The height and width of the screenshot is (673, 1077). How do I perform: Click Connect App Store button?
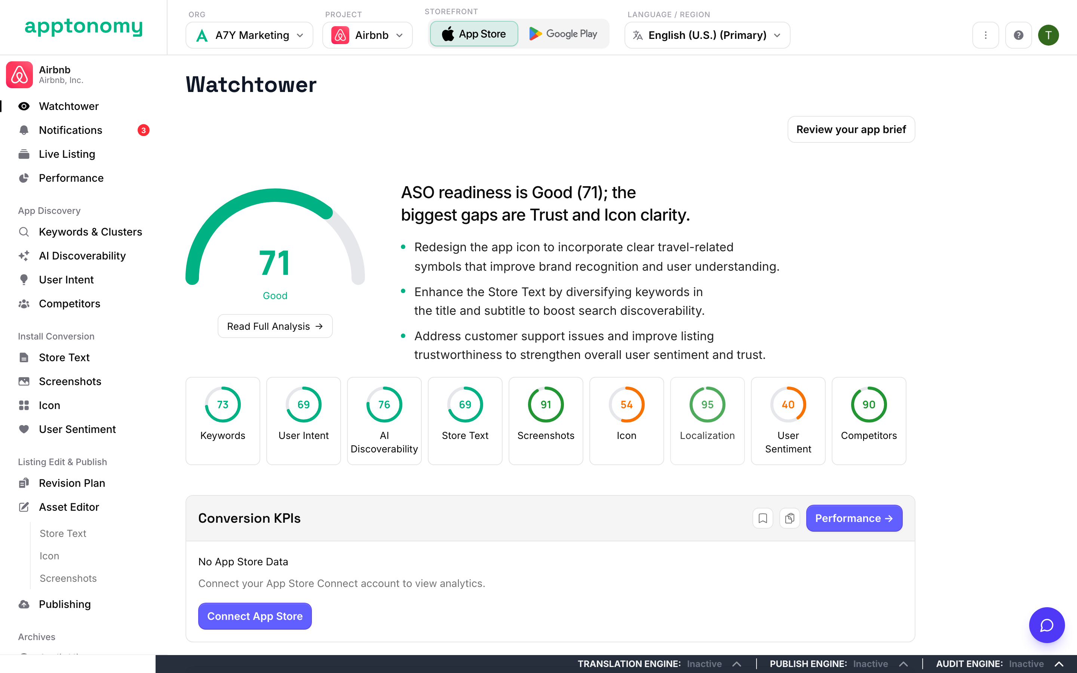point(255,616)
